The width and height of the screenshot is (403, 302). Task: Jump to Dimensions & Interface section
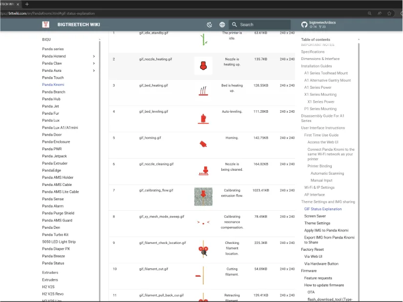320,59
